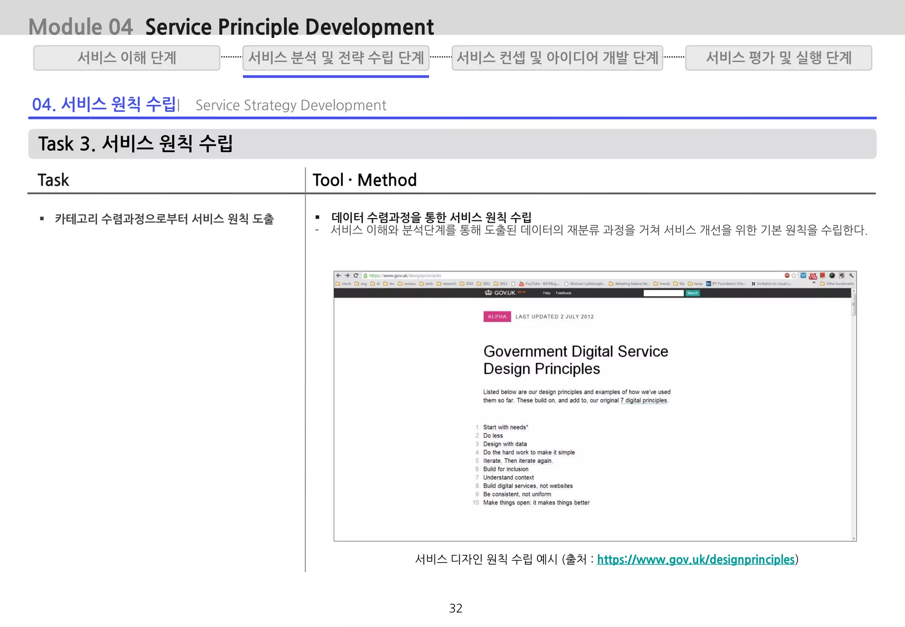Click the 'Tool · Method' column header
Viewport: 905px width, 627px height.
pyautogui.click(x=365, y=180)
